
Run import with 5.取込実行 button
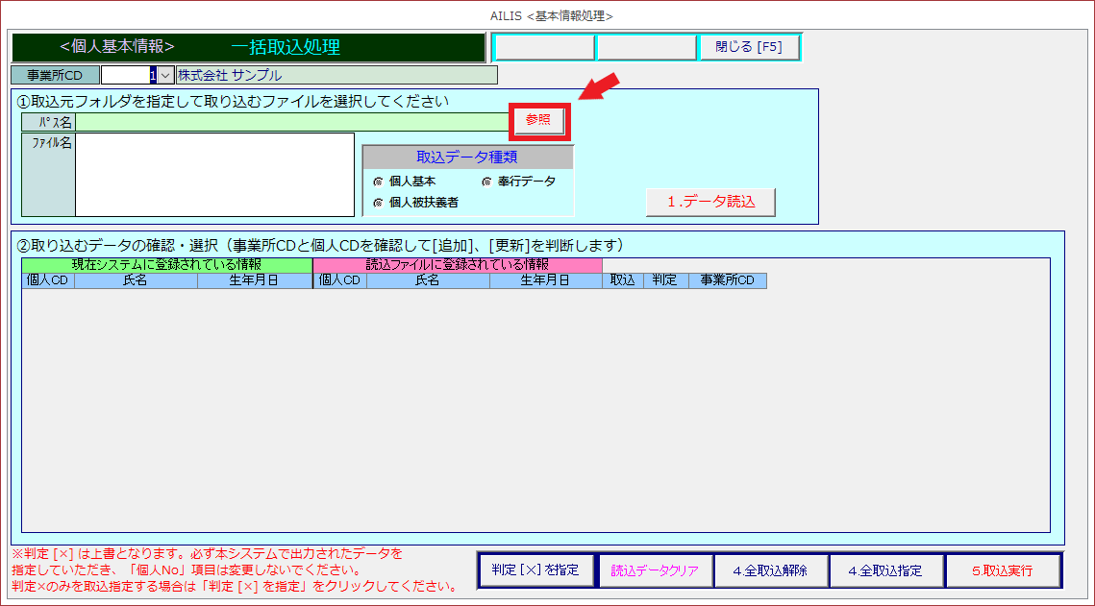1002,570
